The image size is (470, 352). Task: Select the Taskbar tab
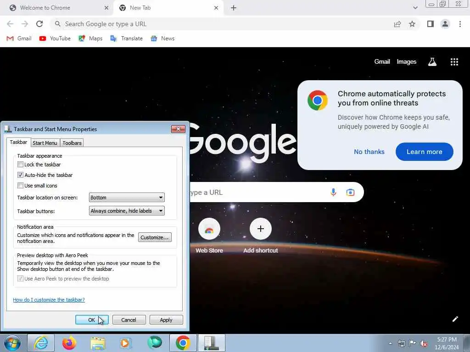pyautogui.click(x=18, y=142)
